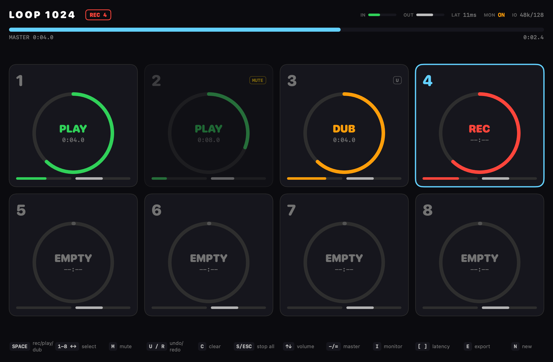This screenshot has width=553, height=362.
Task: Click the C clear key hint
Action: tap(202, 346)
